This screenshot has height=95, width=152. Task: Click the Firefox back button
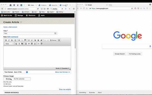tap(2, 9)
